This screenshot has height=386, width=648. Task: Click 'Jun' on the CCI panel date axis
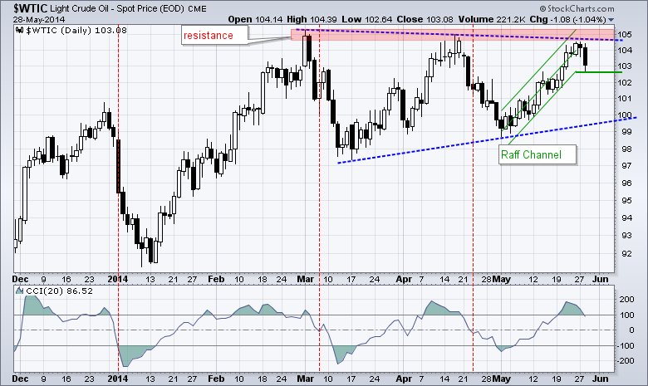(601, 379)
